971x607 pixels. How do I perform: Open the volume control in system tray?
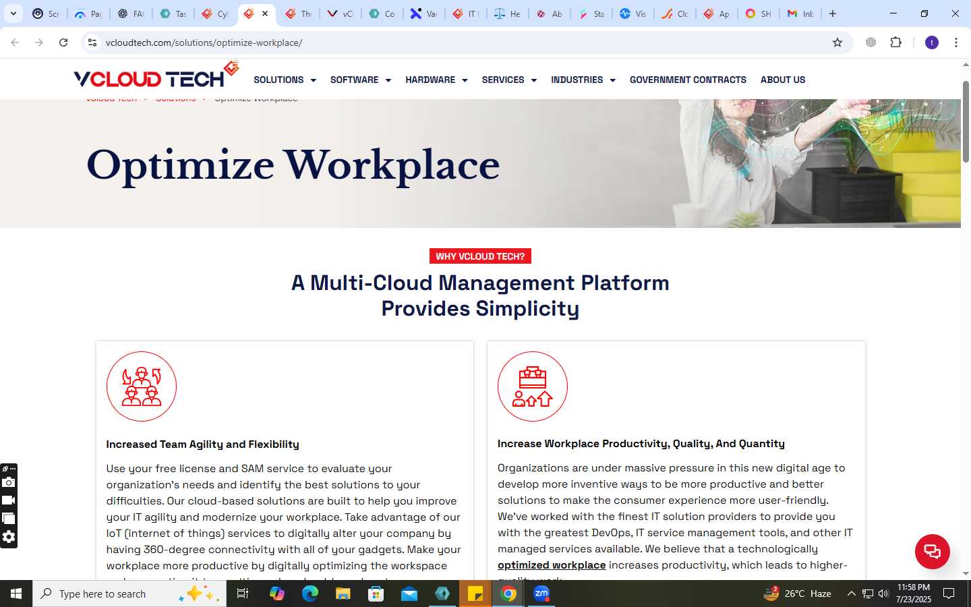[x=883, y=594]
